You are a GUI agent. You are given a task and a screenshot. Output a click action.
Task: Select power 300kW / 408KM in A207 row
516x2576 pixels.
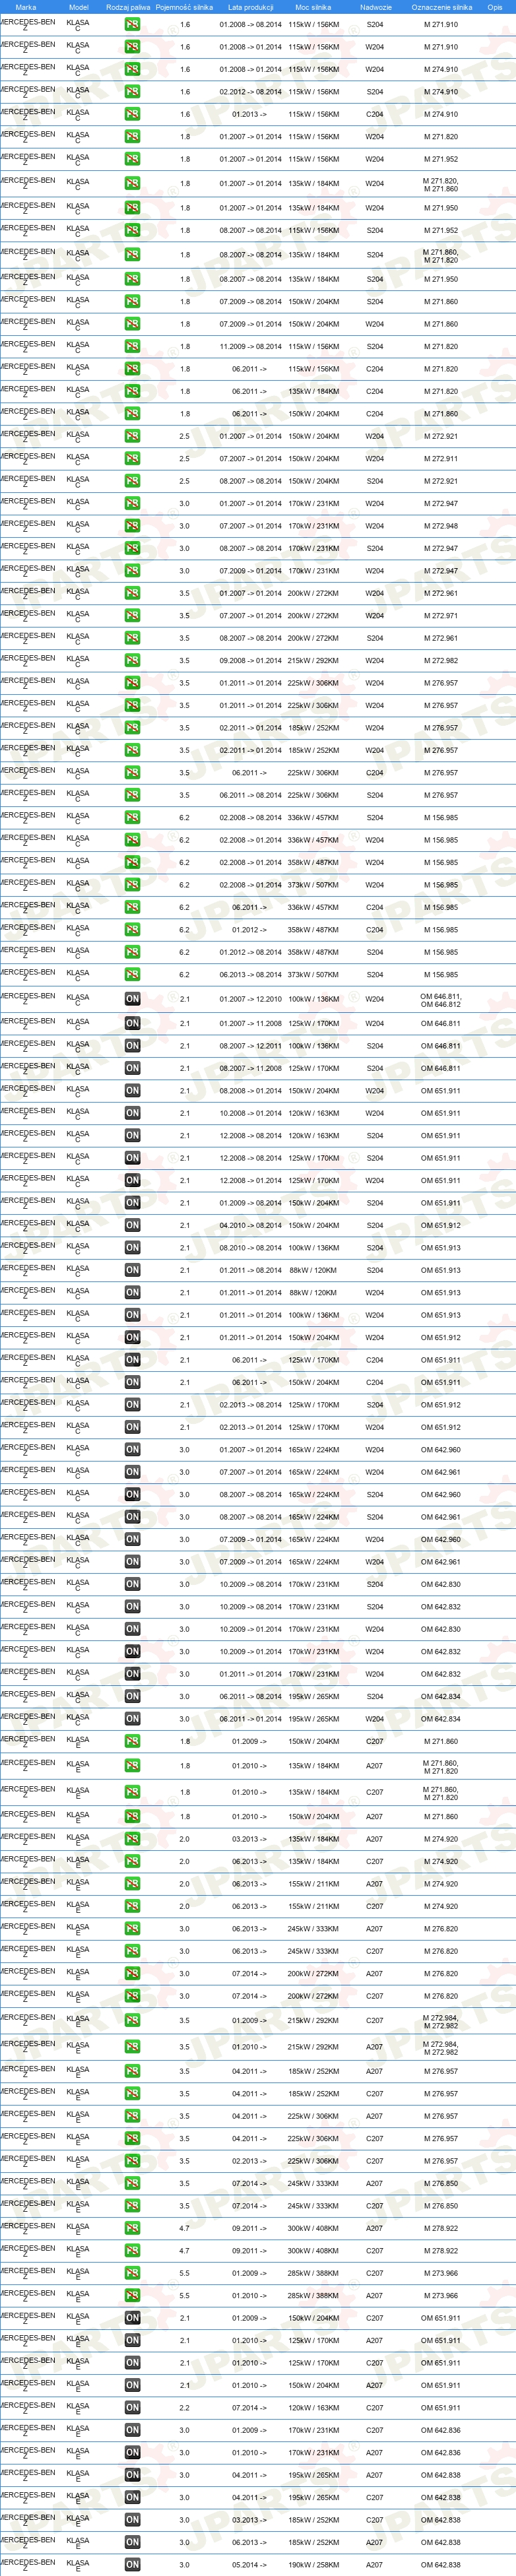pos(313,2228)
